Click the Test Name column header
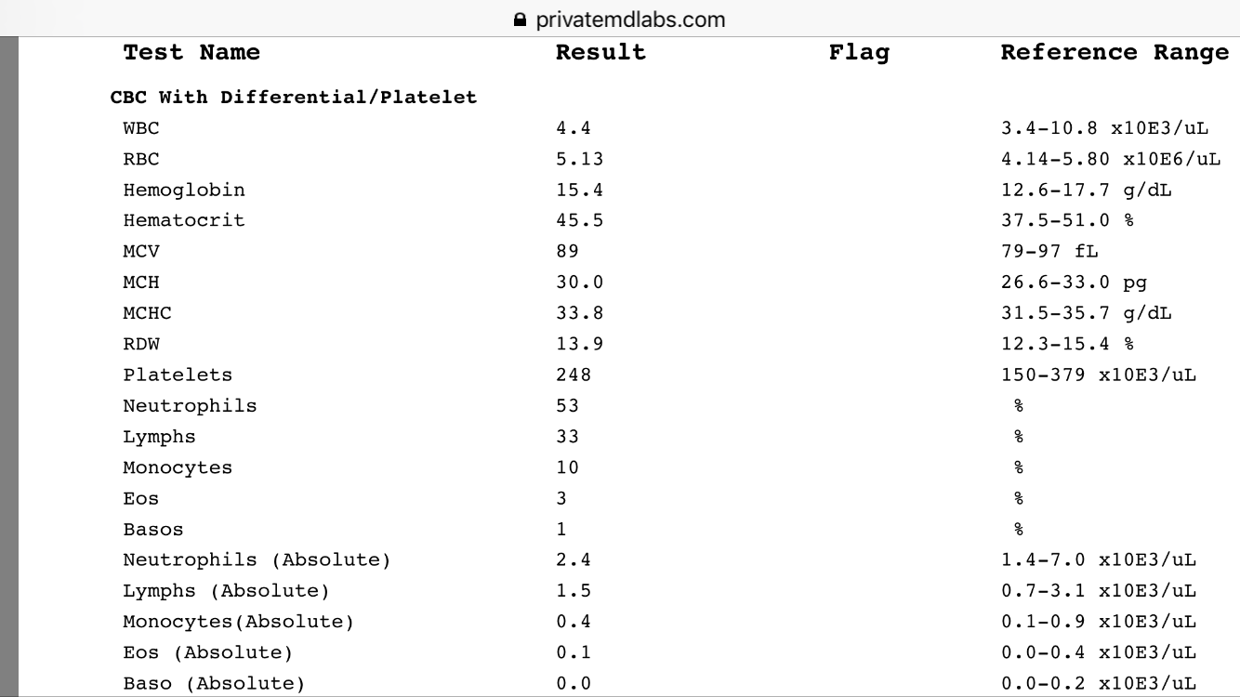 pyautogui.click(x=191, y=53)
